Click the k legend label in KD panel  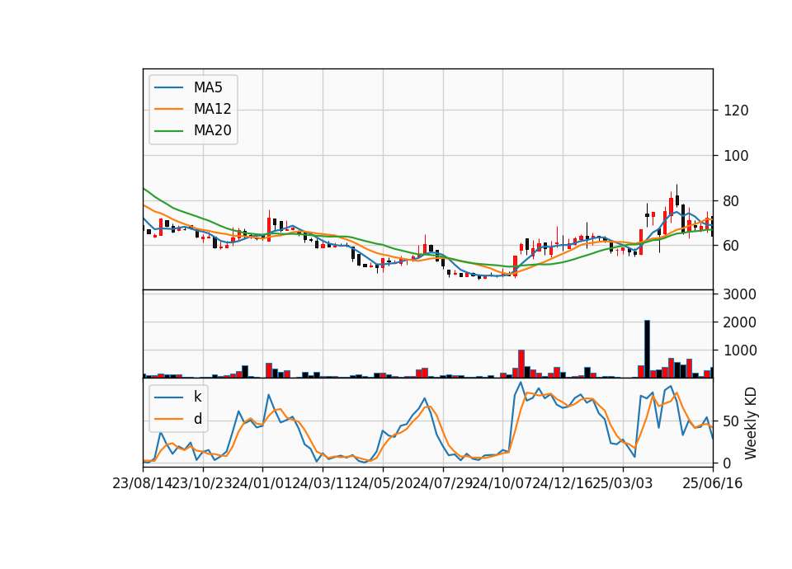pos(197,397)
